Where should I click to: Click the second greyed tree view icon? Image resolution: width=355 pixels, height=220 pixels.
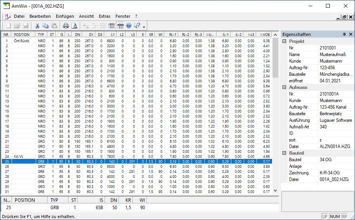pos(95,26)
